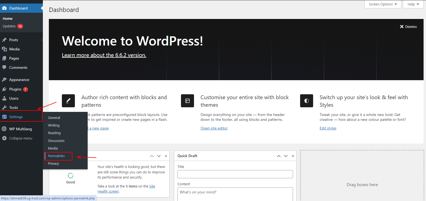426x201 pixels.
Task: Click the pencil icon for blocks and patterns
Action: [68, 101]
